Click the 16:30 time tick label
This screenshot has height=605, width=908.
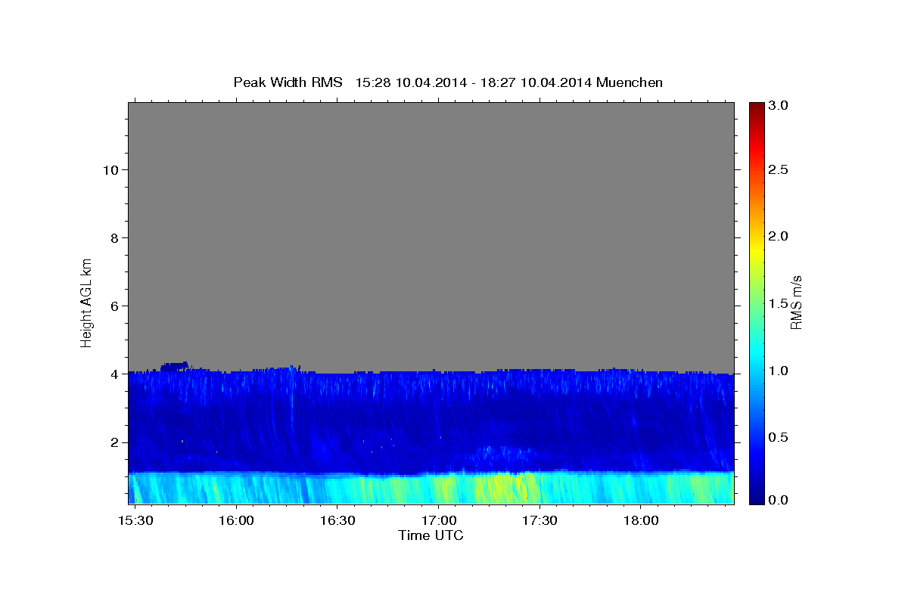(337, 520)
